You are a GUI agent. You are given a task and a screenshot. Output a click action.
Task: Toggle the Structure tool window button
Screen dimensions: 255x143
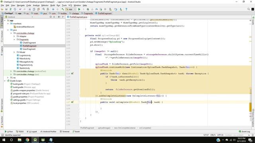(2, 36)
